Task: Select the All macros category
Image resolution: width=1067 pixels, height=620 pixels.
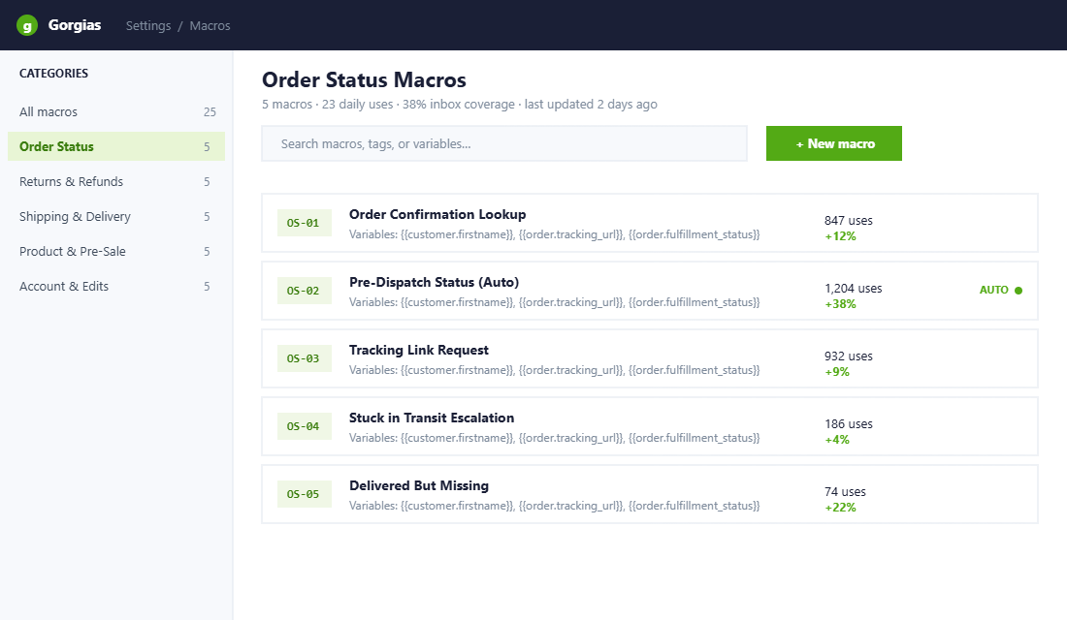Action: [x=116, y=112]
